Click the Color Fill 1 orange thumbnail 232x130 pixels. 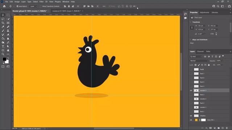click(x=196, y=120)
